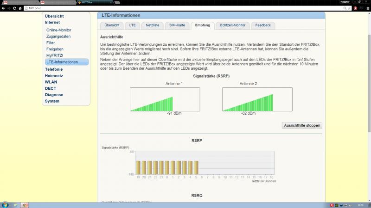Open Übersicht in the sidebar
The height and width of the screenshot is (208, 371).
pos(54,16)
